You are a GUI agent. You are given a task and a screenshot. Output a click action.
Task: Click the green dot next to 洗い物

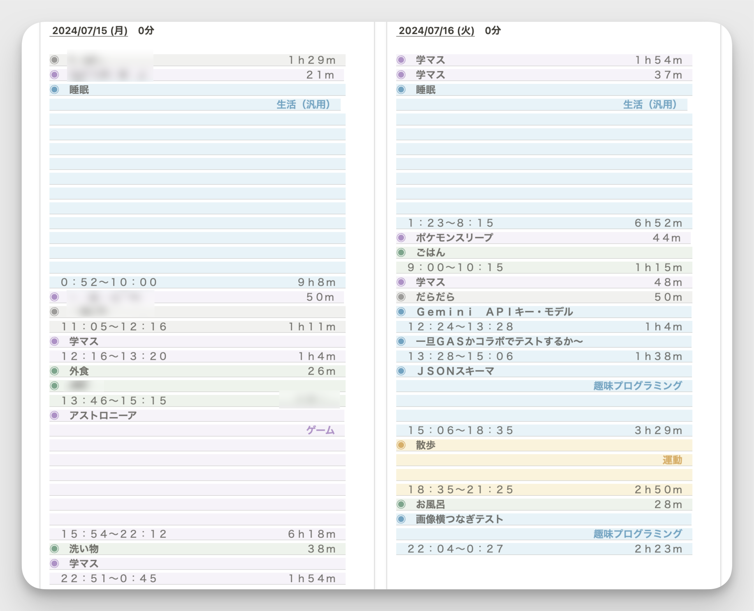coord(54,549)
